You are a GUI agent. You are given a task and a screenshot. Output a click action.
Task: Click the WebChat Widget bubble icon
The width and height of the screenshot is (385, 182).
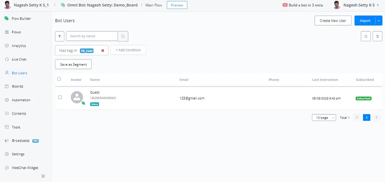[7, 168]
